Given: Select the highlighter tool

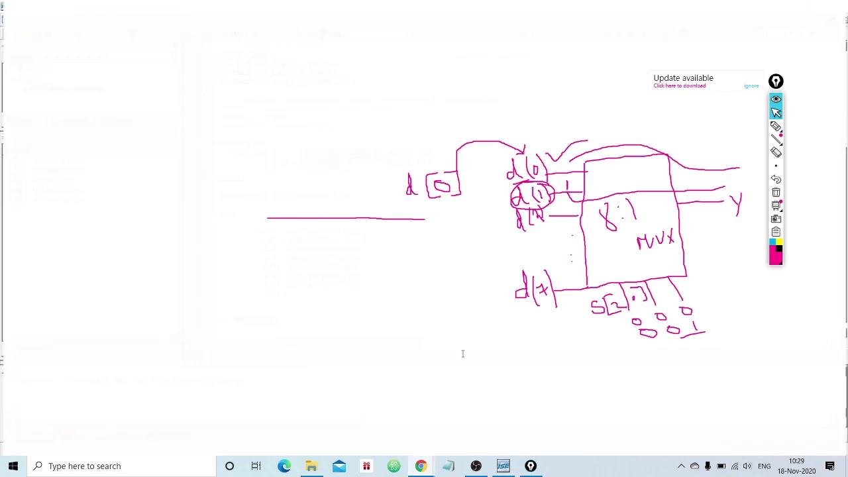Looking at the screenshot, I should (776, 126).
